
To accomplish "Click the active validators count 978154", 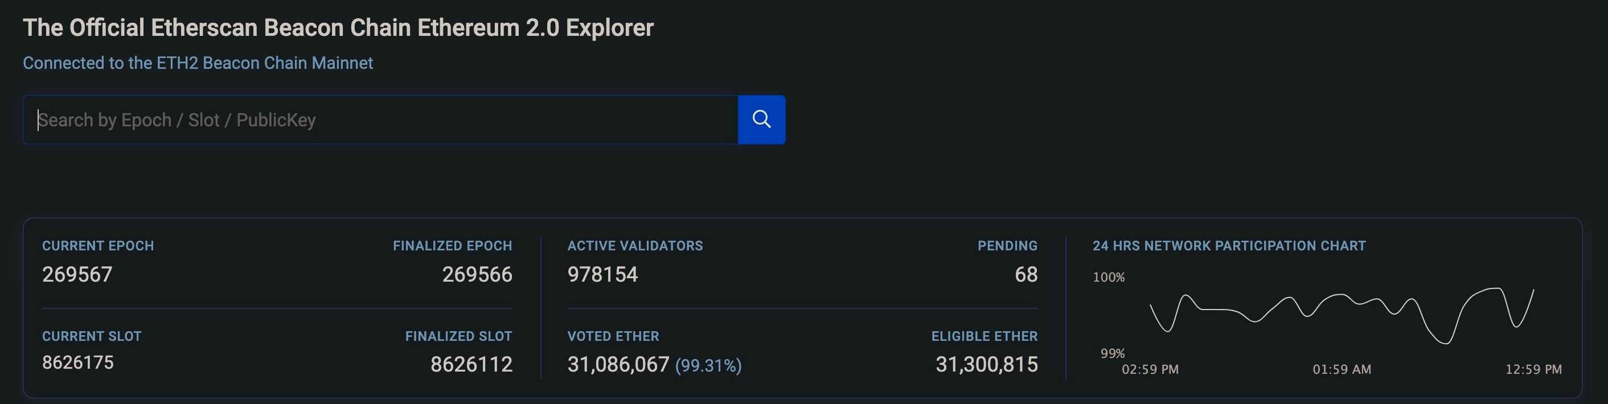I will tap(602, 274).
